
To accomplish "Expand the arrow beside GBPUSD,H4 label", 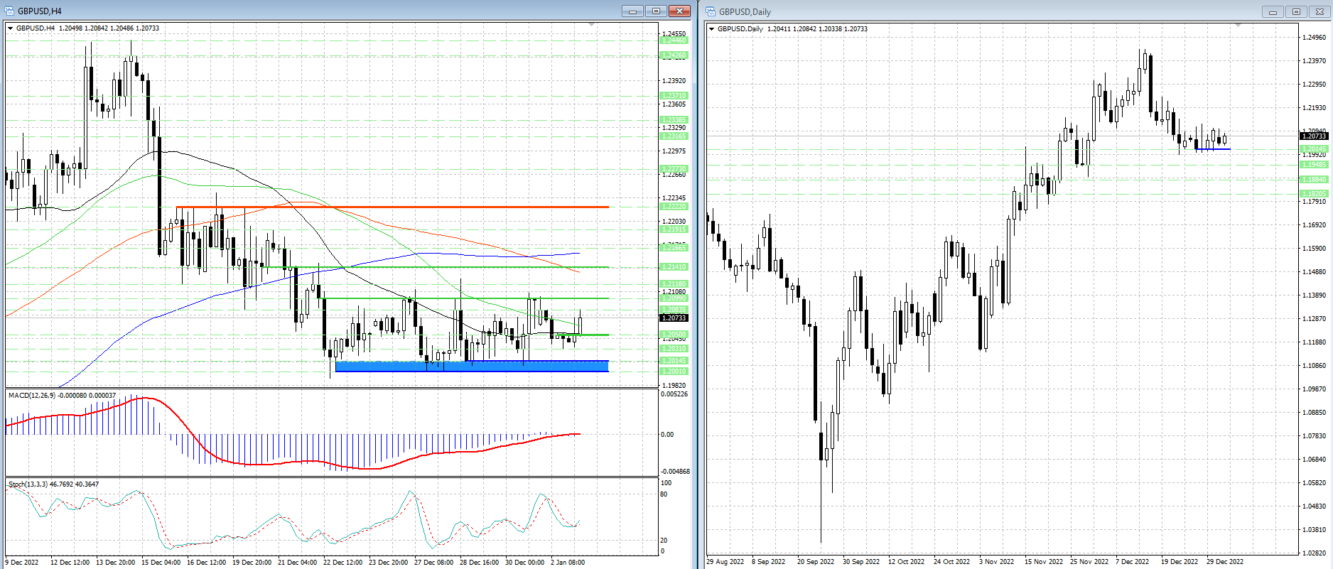I will (x=11, y=28).
